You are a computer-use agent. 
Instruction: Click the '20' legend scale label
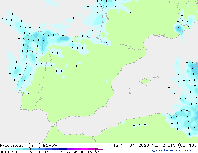(53, 152)
